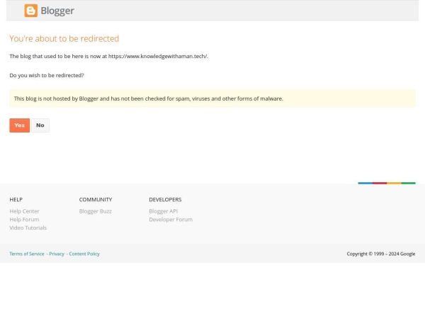
Task: Open the Help Center link
Action: tap(24, 211)
